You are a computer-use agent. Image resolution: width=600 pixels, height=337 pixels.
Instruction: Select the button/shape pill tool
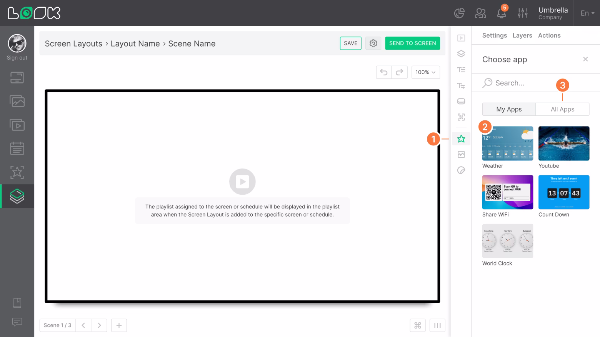(x=461, y=101)
